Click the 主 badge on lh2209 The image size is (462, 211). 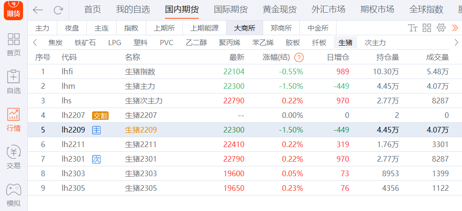pos(96,130)
